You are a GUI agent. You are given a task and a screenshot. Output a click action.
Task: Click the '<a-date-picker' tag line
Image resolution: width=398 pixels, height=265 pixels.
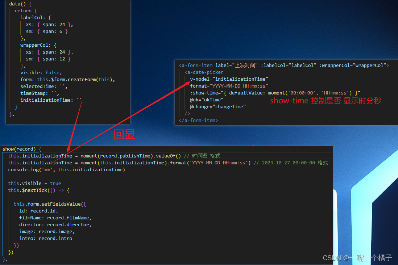[204, 72]
